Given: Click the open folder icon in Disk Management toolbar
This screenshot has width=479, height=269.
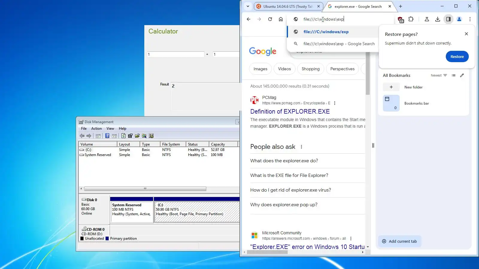Looking at the screenshot, I should pos(137,136).
